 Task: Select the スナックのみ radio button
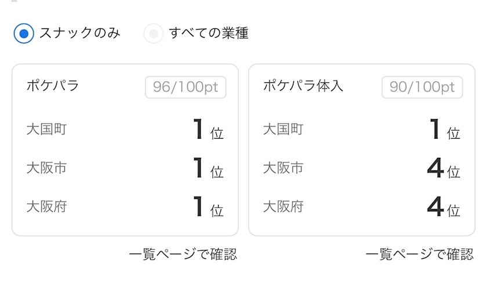24,33
